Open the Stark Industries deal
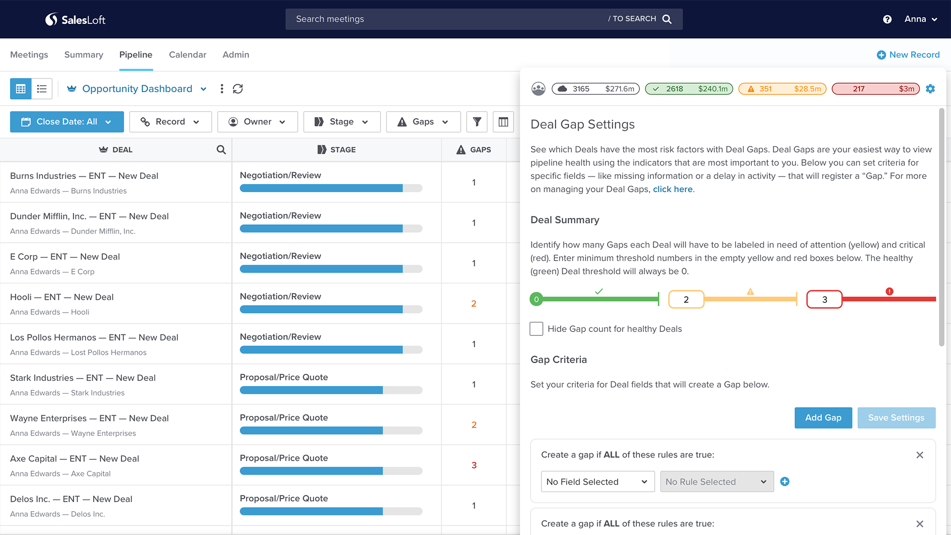The image size is (951, 535). coord(83,378)
